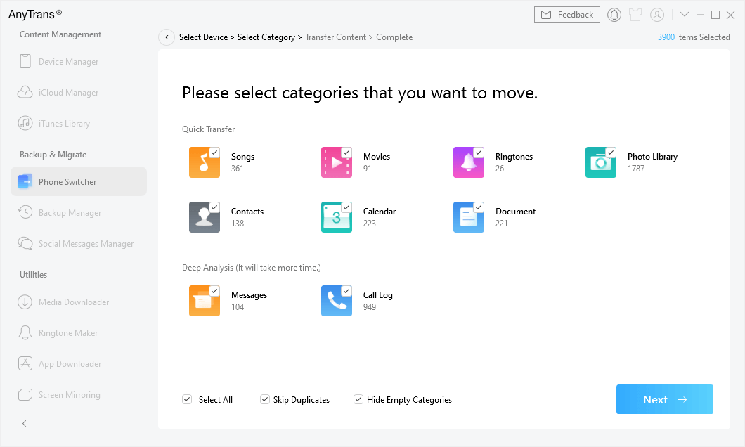
Task: Click the Next button
Action: (664, 399)
